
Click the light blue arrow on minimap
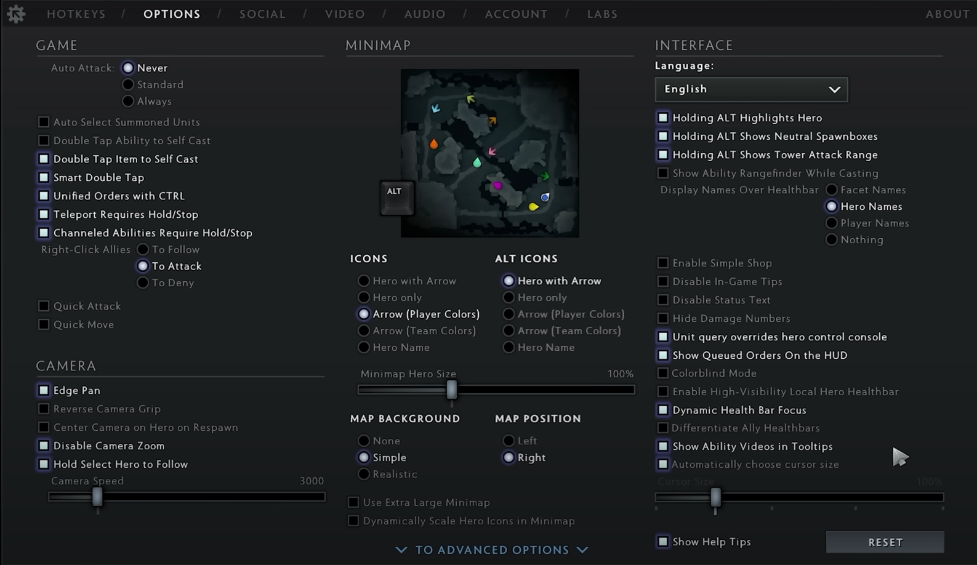pyautogui.click(x=436, y=108)
